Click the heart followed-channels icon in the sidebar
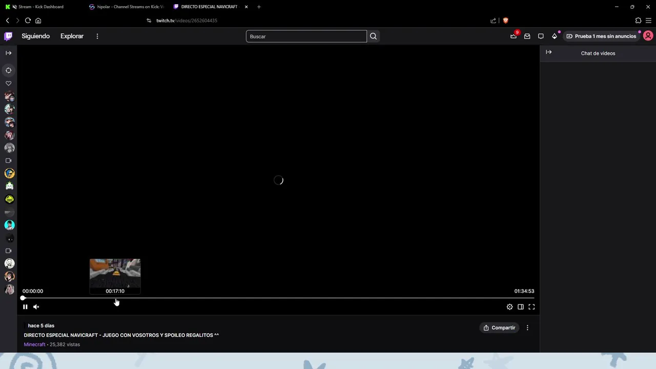 (x=9, y=83)
